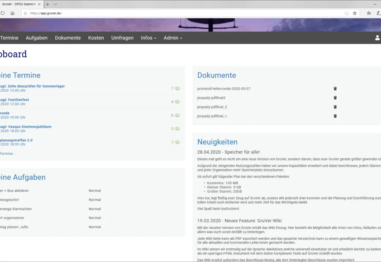
Task: Open the jeopady-jufifinal_2 document
Action: (x=212, y=107)
